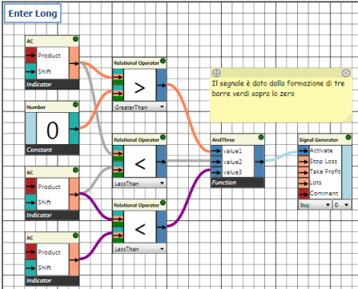Click the value1 input port on AndThree
Image resolution: width=358 pixels, height=289 pixels.
[217, 151]
